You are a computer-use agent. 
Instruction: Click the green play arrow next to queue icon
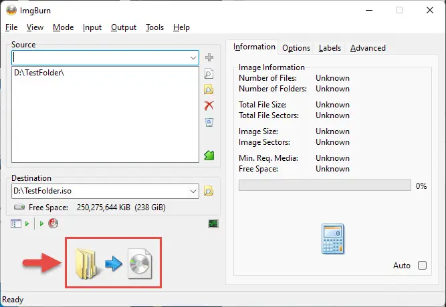point(27,224)
